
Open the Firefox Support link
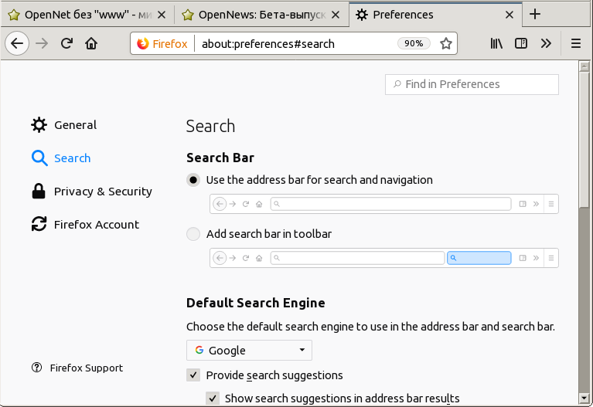[86, 368]
